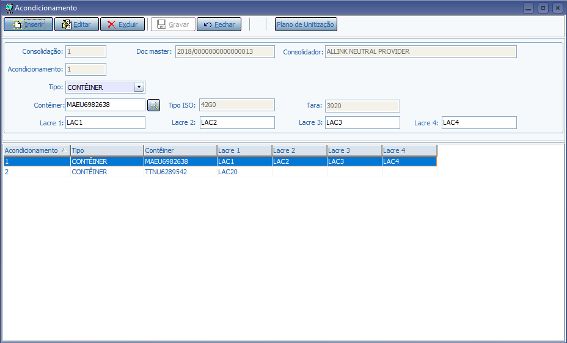Click the Doc master field
567x343 pixels.
pos(225,52)
